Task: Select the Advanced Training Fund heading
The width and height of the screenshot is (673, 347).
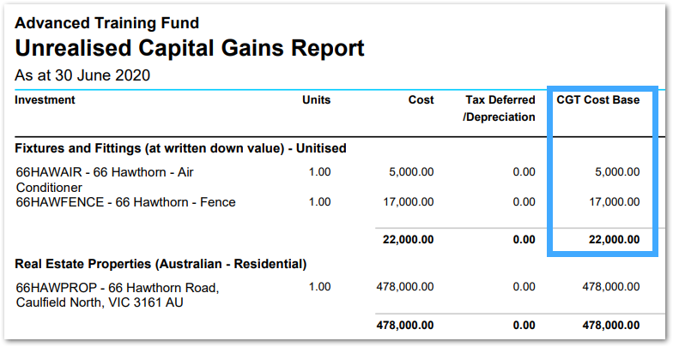Action: click(106, 22)
